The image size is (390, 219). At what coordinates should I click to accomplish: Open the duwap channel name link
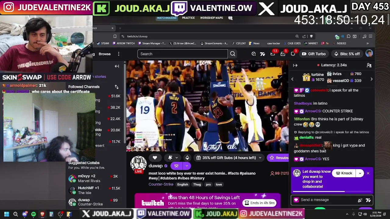156,166
